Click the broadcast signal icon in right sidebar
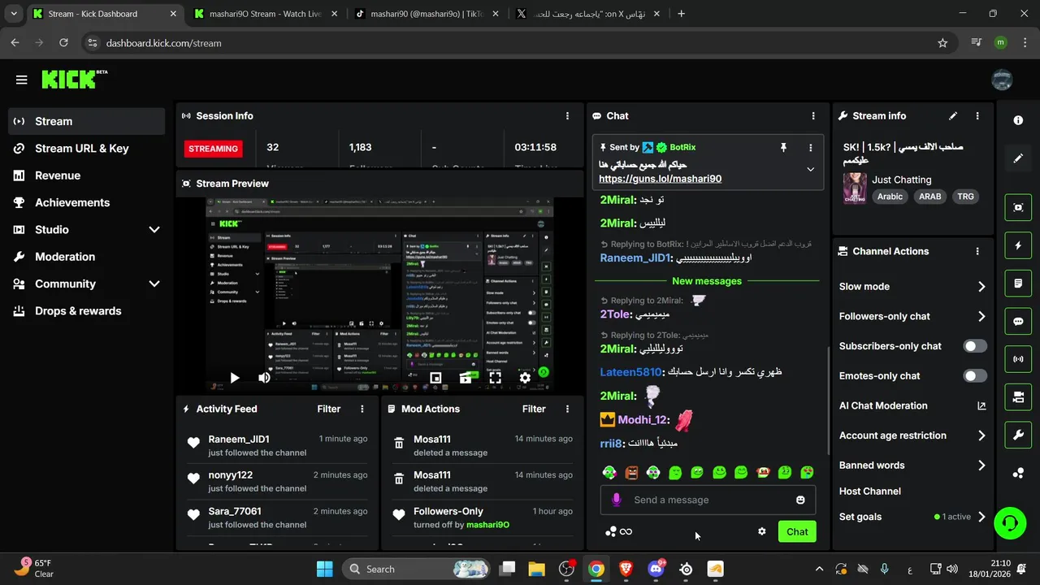 [1018, 358]
